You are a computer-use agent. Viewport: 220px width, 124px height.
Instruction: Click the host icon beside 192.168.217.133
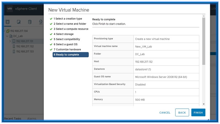point(14,52)
